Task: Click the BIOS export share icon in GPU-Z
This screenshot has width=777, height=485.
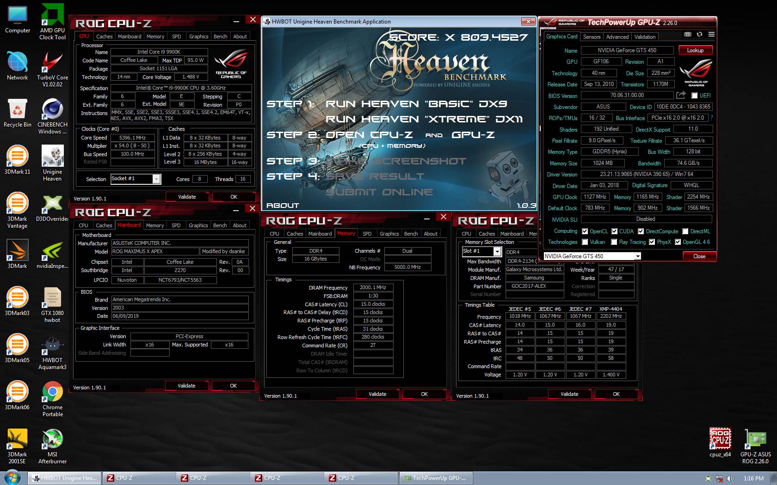Action: pyautogui.click(x=681, y=95)
